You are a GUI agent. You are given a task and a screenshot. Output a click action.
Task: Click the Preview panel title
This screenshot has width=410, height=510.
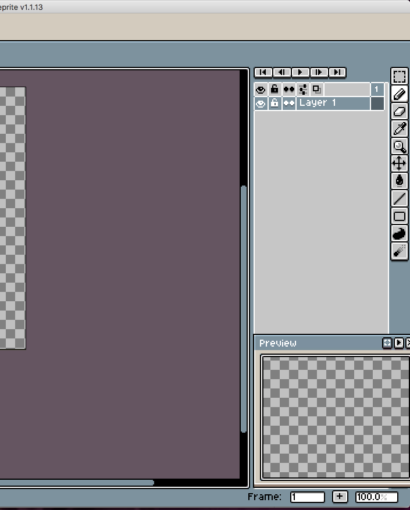pyautogui.click(x=278, y=343)
